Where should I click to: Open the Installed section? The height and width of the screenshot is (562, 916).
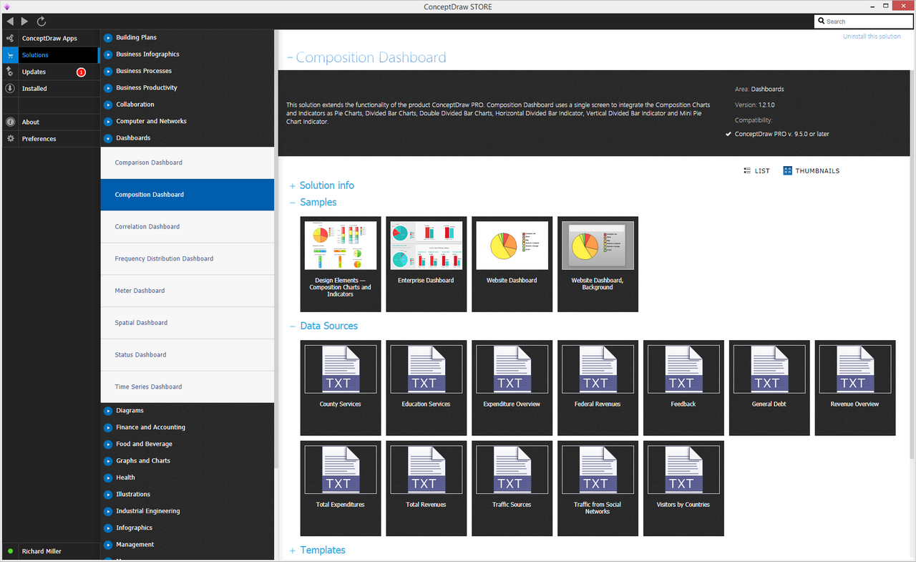(34, 89)
